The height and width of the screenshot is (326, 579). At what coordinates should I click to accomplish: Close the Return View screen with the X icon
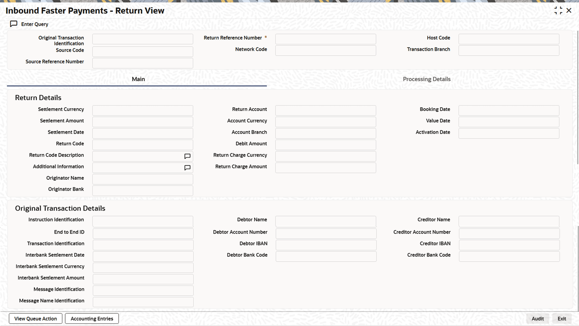click(569, 10)
